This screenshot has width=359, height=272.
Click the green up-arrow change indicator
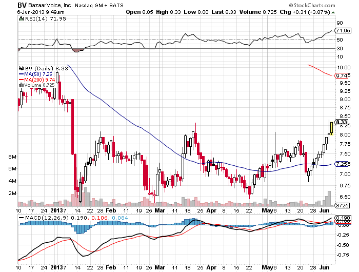coord(333,12)
